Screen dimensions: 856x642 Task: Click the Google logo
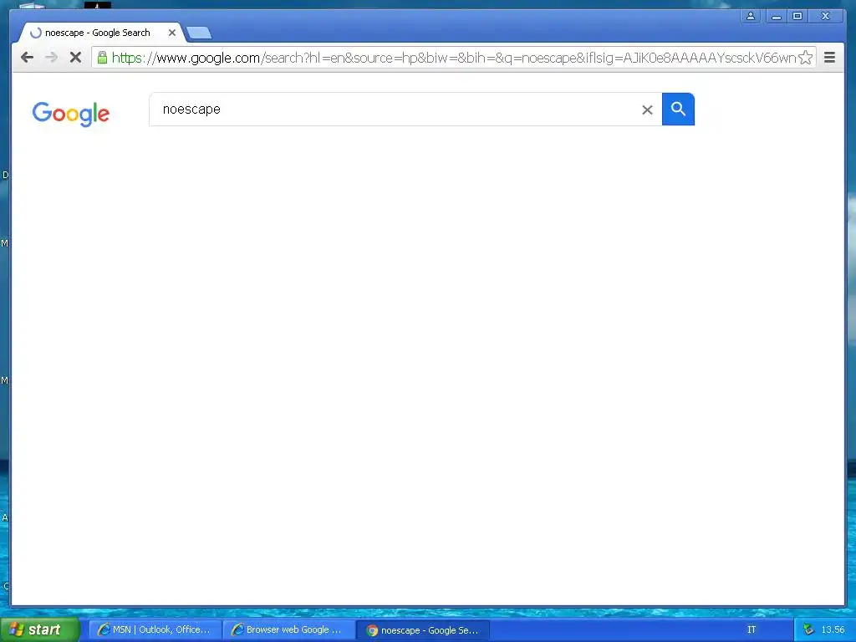tap(71, 114)
